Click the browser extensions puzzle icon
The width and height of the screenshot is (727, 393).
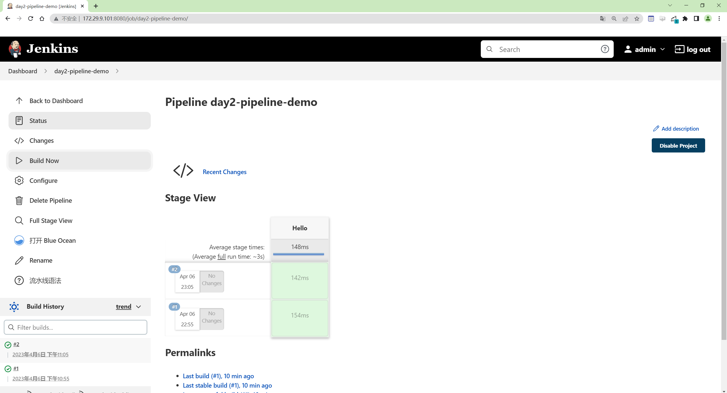tap(685, 18)
